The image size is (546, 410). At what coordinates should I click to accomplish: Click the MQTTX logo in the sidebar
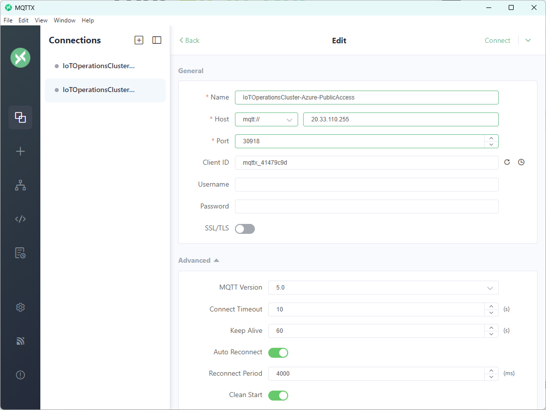tap(20, 58)
